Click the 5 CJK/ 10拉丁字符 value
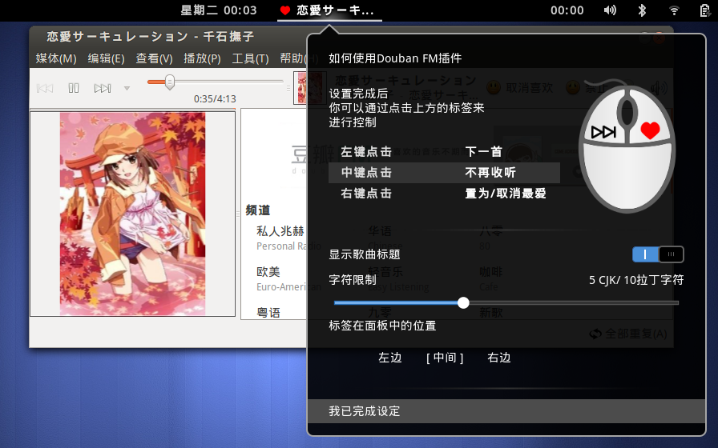Viewport: 718px width, 448px height. pos(636,280)
